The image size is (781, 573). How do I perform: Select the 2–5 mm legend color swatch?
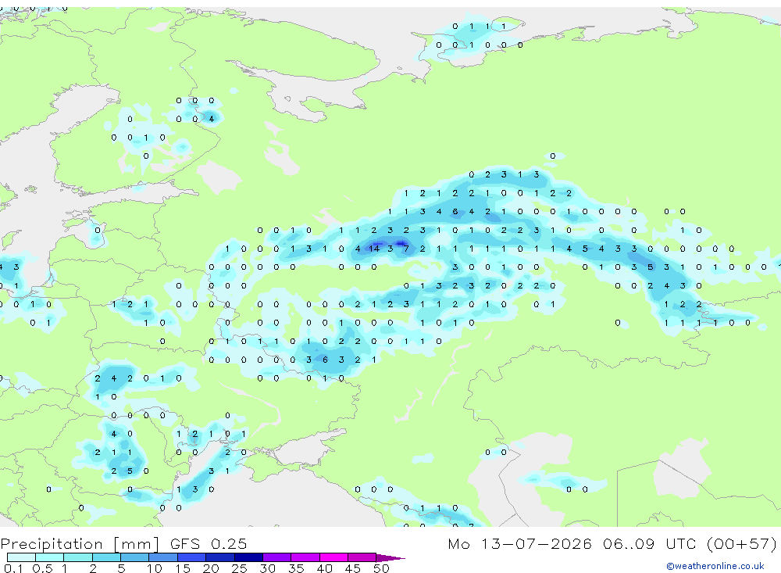pos(106,557)
